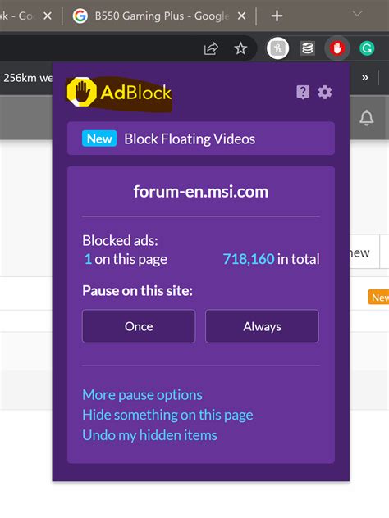
Task: Click the share page icon in address bar
Action: [211, 49]
